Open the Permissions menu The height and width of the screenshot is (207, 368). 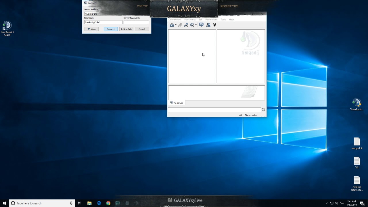click(211, 20)
